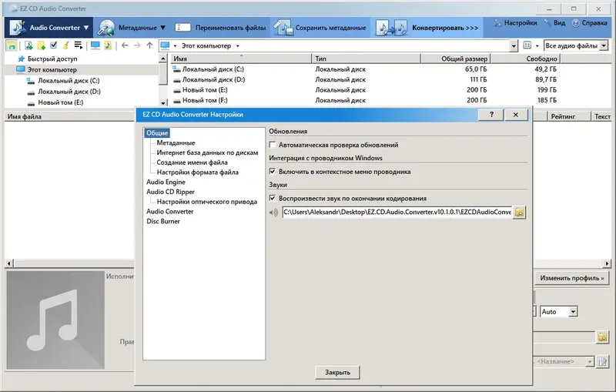Click the broom clear-list icon
Image resolution: width=616 pixels, height=392 pixels.
[65, 45]
